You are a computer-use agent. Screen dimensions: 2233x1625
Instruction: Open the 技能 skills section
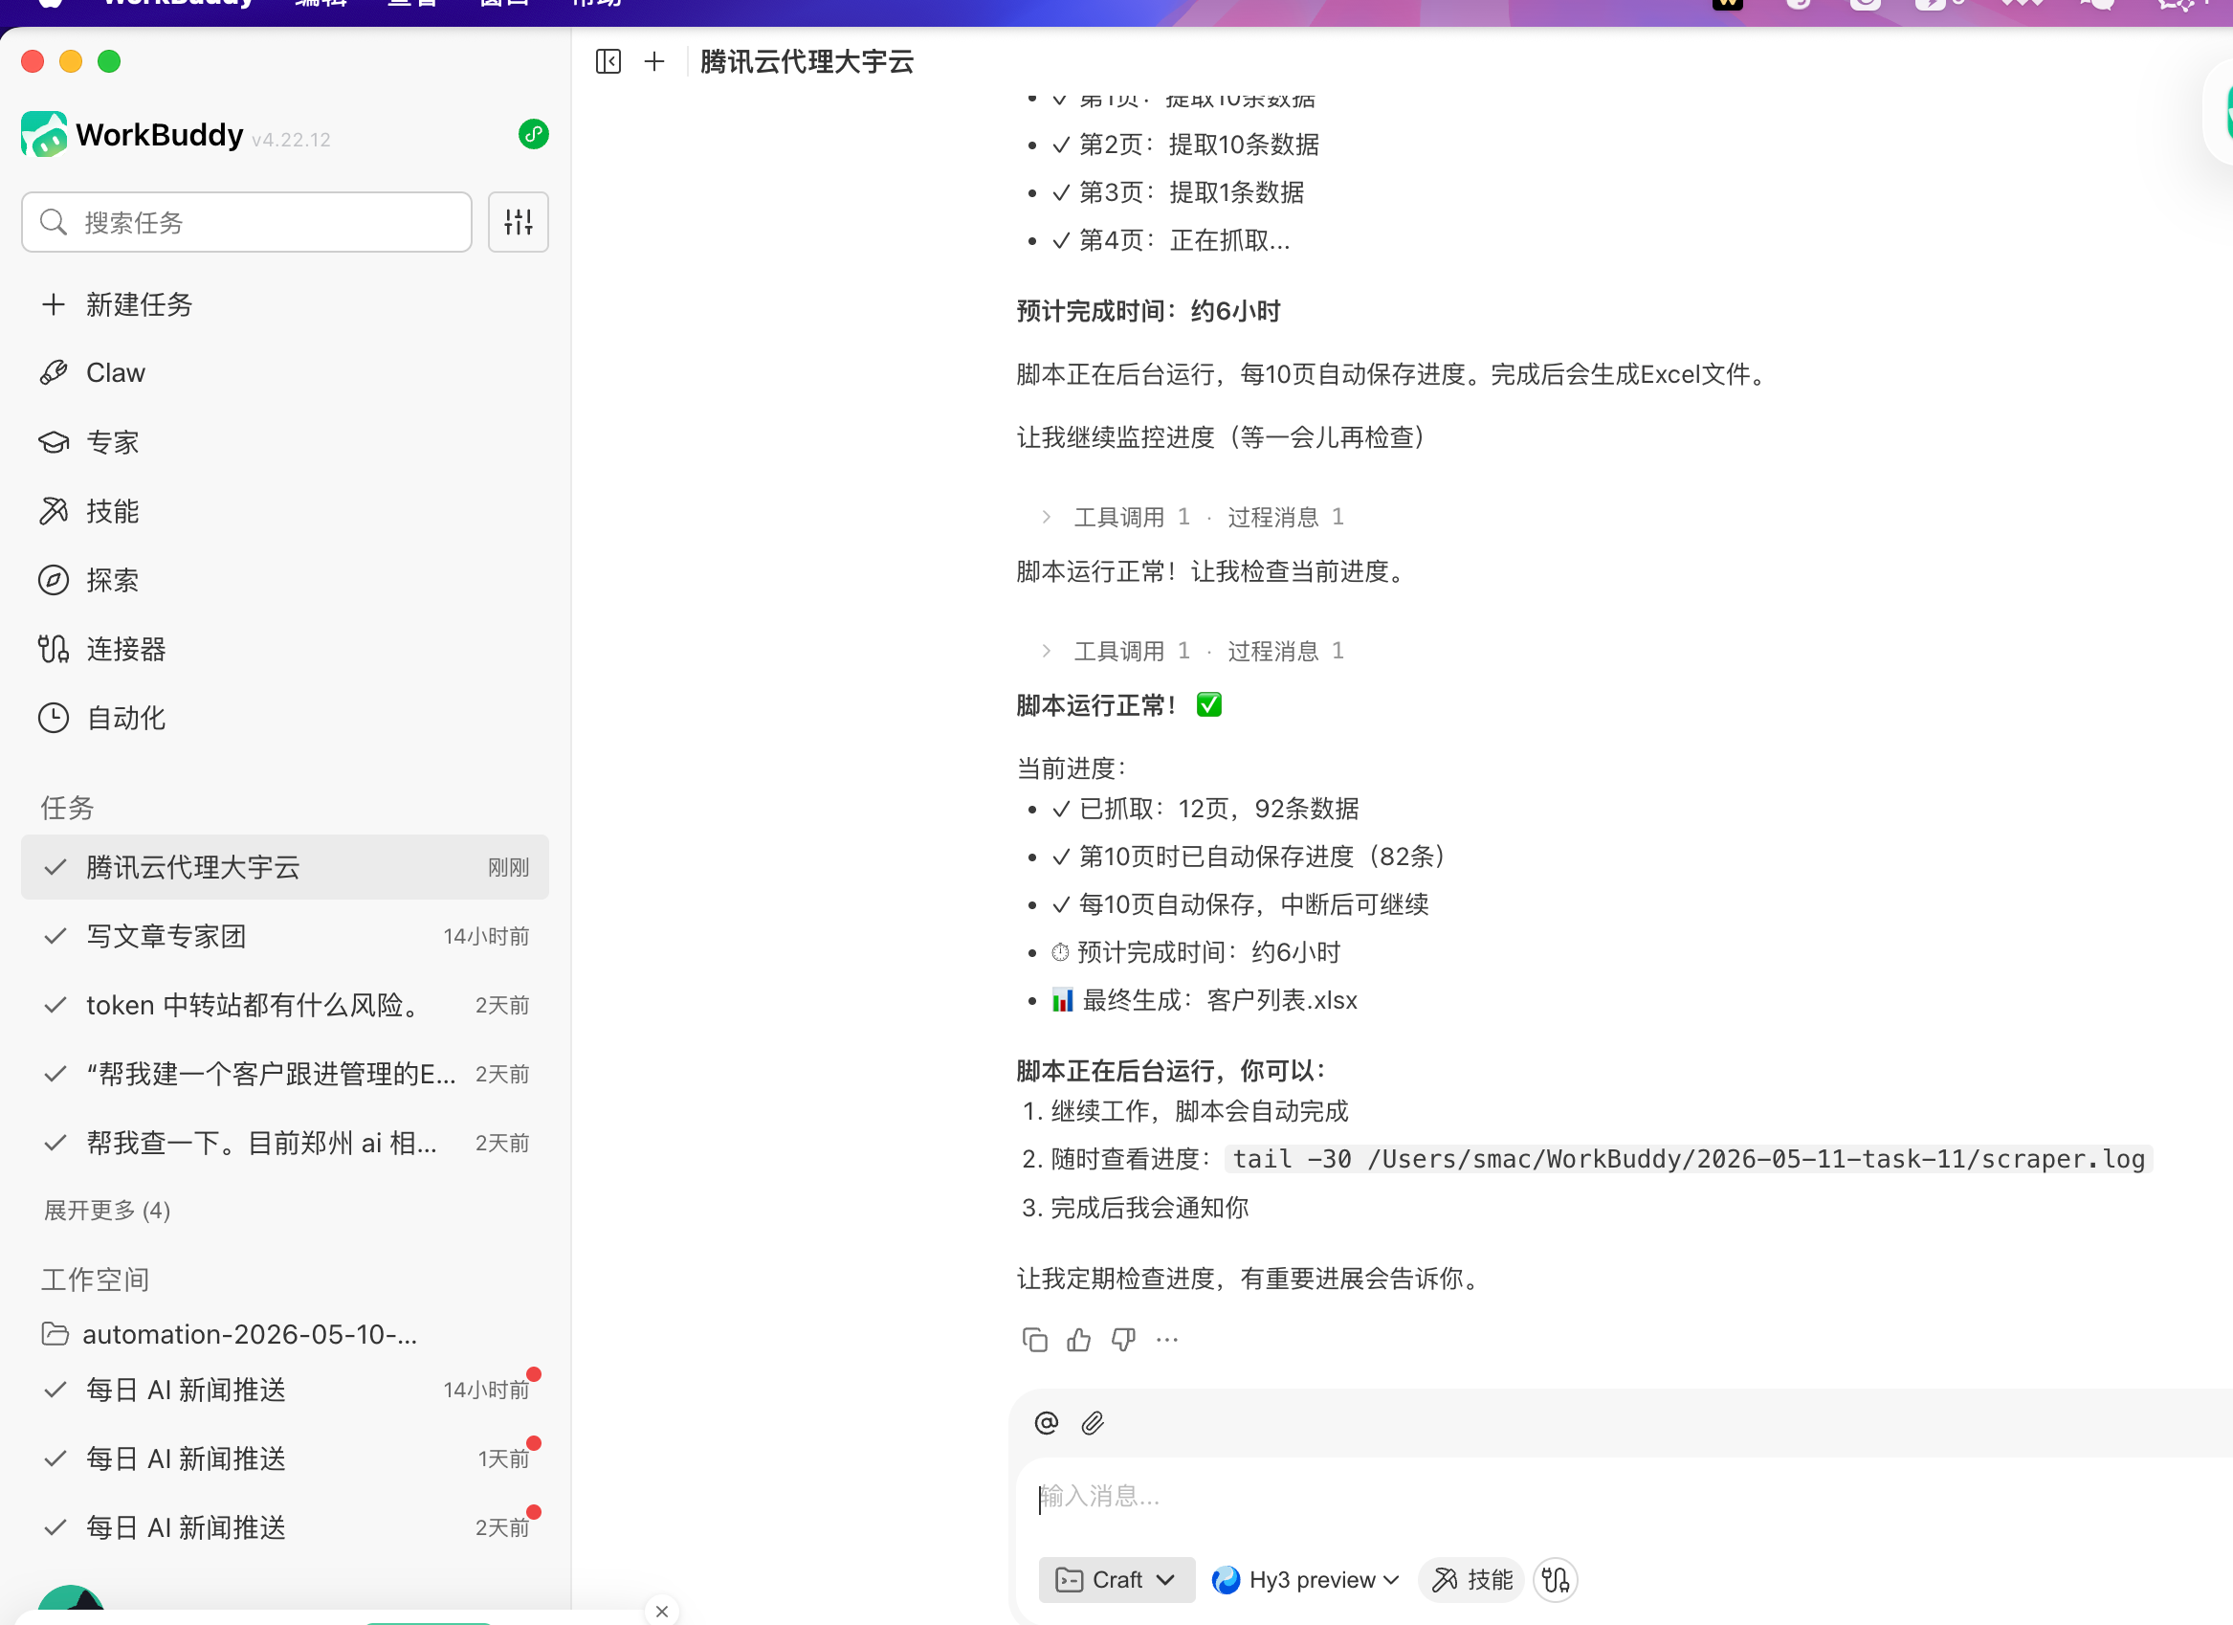point(284,510)
